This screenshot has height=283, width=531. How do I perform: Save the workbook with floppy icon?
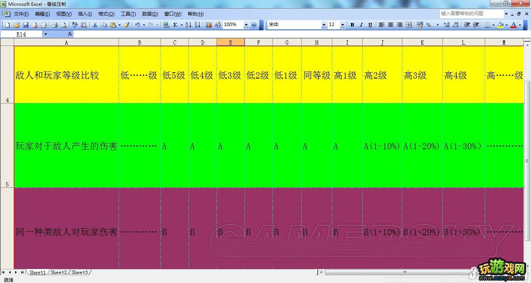[x=26, y=25]
